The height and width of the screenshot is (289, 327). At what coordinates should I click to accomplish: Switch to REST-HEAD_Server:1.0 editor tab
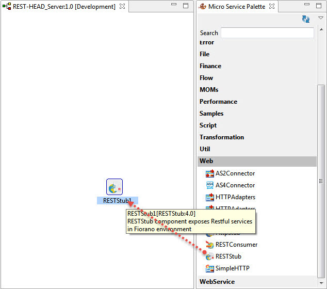point(64,7)
